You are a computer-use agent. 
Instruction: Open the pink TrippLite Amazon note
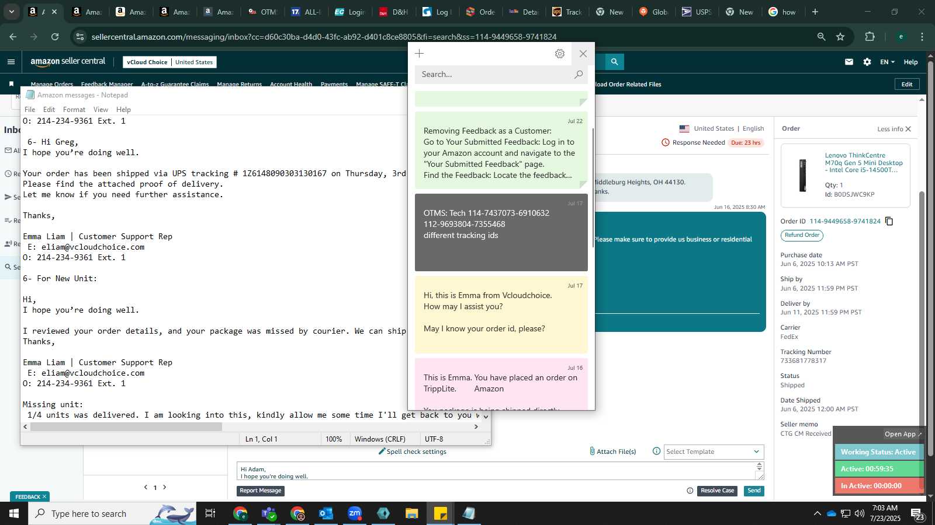tap(501, 384)
